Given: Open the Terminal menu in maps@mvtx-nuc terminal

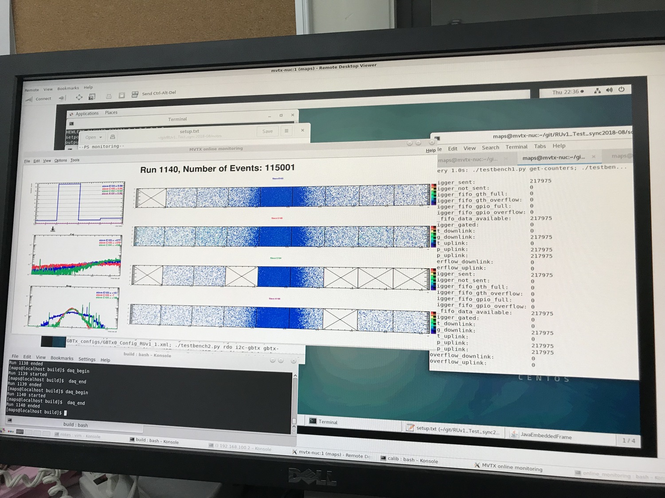Looking at the screenshot, I should (516, 147).
